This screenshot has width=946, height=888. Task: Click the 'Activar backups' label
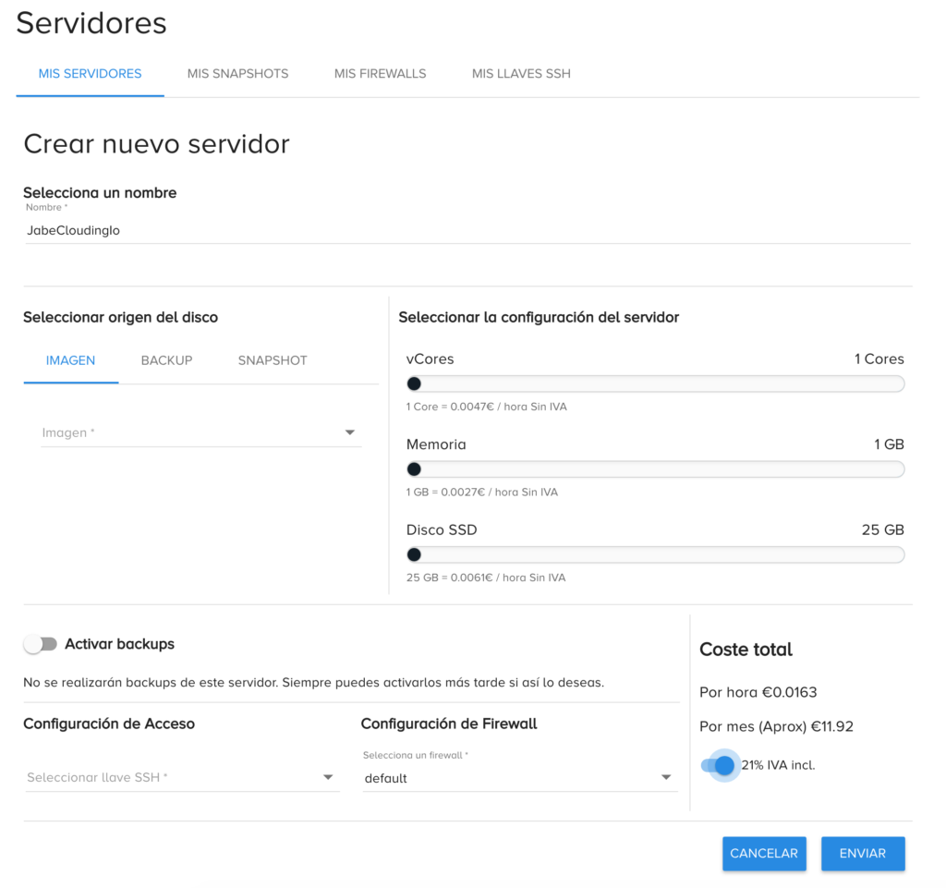(119, 644)
